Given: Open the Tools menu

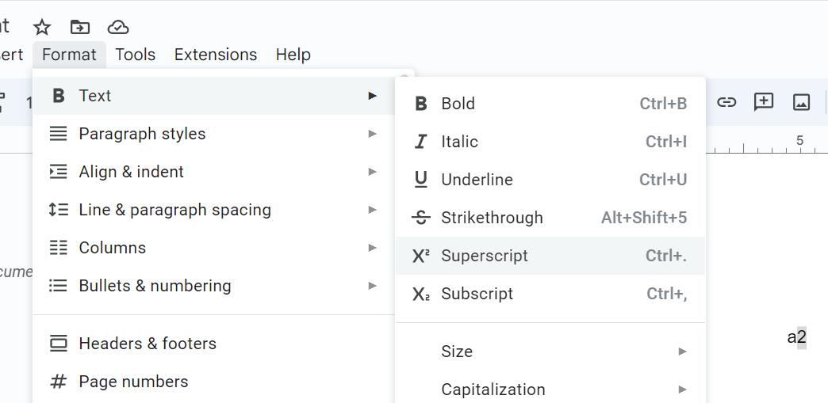Looking at the screenshot, I should (x=135, y=55).
